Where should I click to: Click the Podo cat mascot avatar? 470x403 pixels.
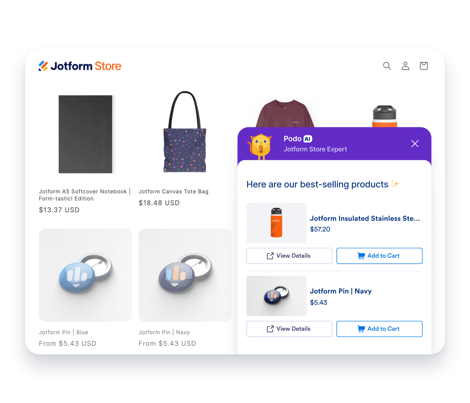click(x=260, y=146)
